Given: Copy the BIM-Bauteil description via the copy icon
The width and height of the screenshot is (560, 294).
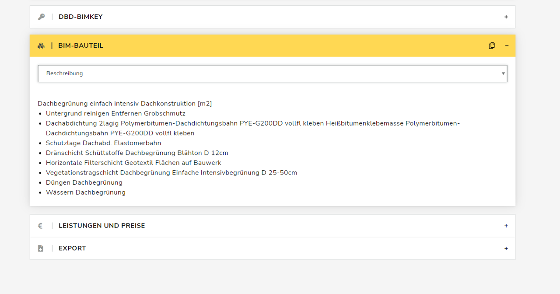Looking at the screenshot, I should (x=492, y=46).
